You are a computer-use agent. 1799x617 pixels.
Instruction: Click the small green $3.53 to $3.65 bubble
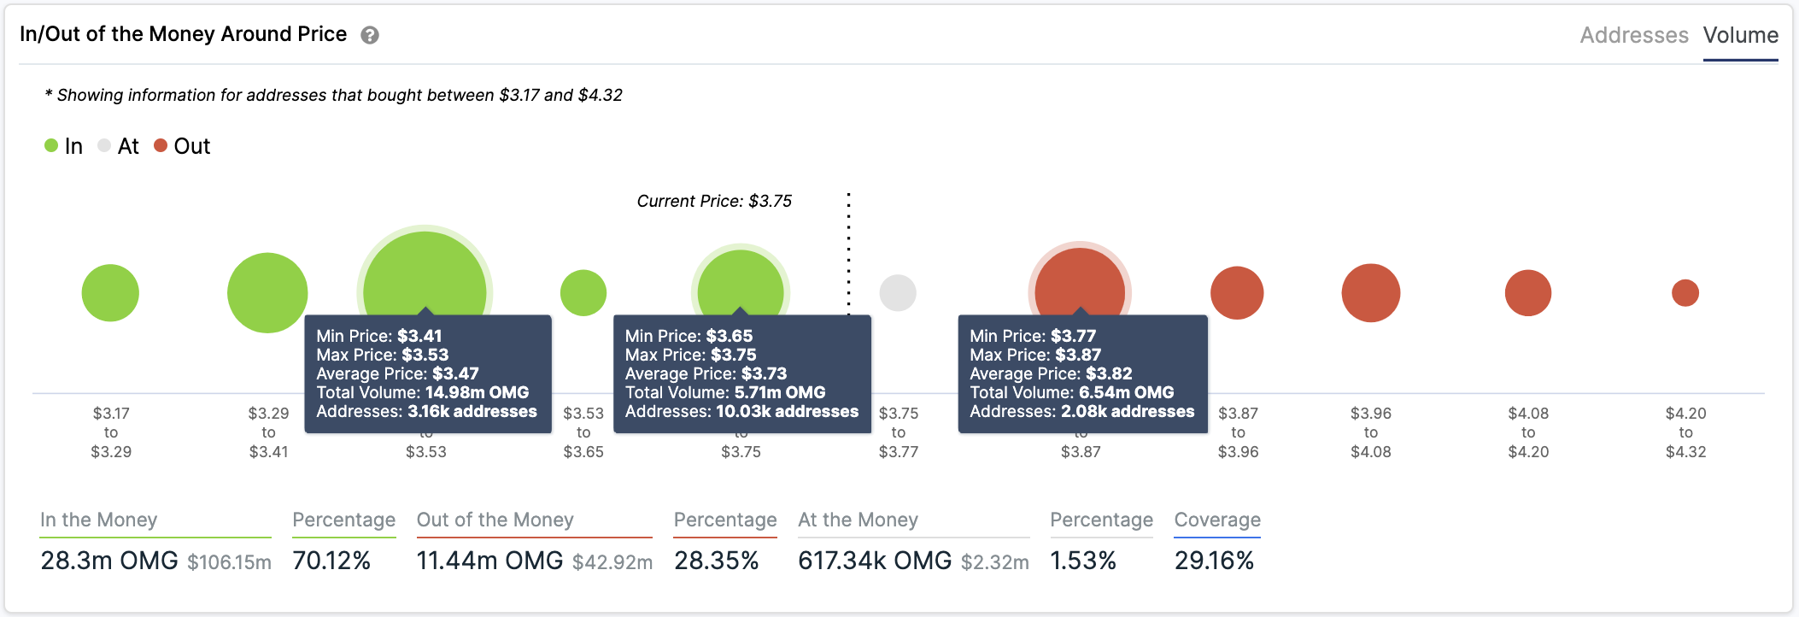(583, 293)
